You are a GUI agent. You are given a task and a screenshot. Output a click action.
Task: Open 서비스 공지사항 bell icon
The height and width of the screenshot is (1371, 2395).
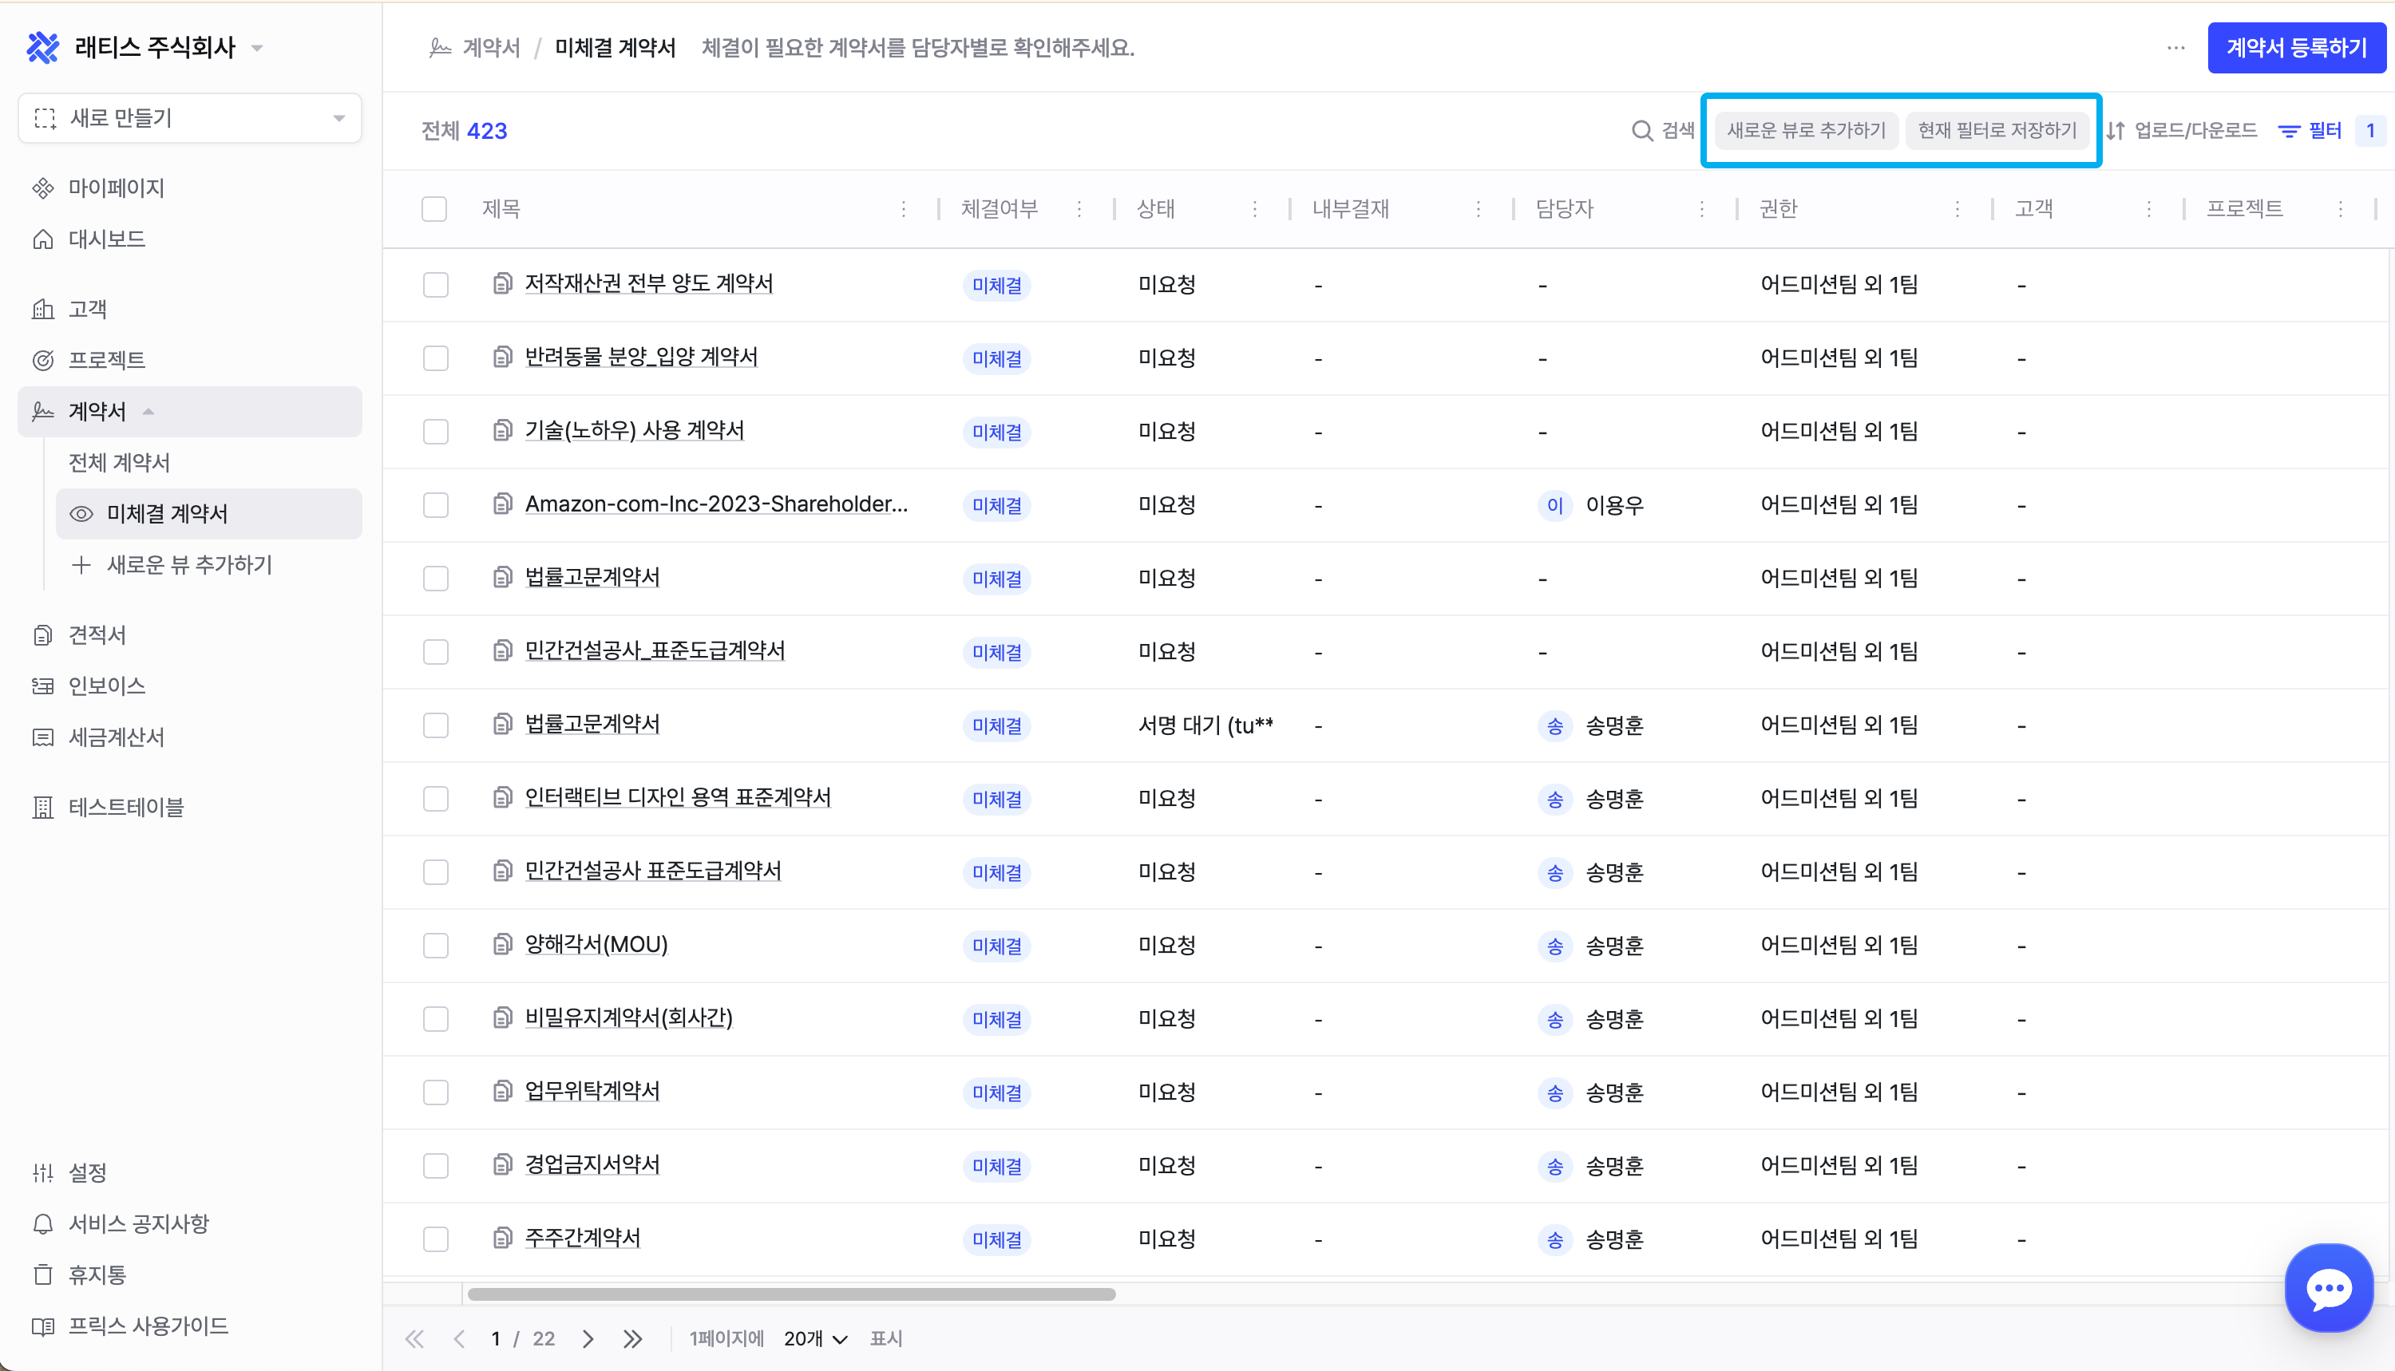43,1223
